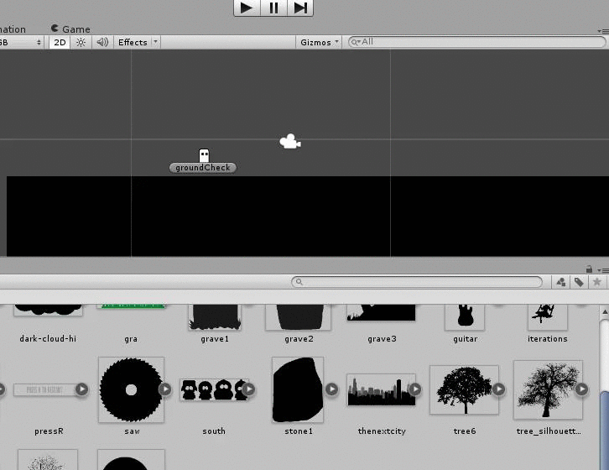
Task: Select stone1 asset thumbnail
Action: pyautogui.click(x=298, y=389)
